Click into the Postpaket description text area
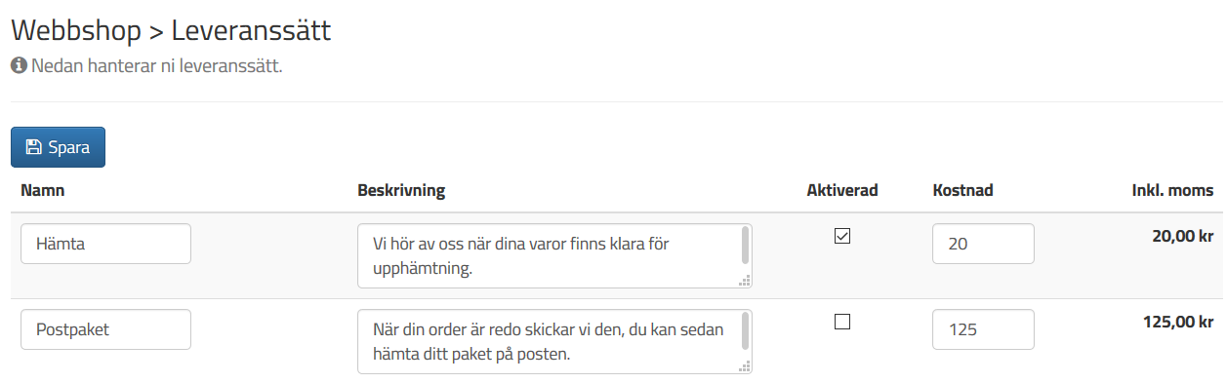The width and height of the screenshot is (1227, 383). coord(554,342)
